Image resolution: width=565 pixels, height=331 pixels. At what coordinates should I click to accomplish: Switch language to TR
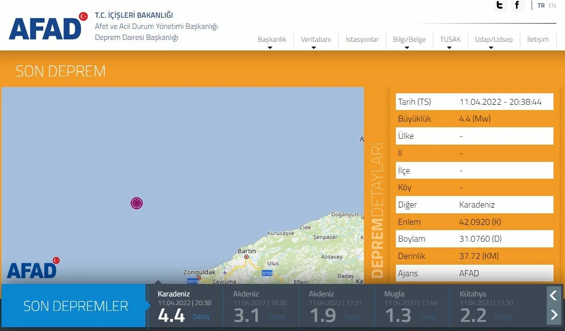[x=541, y=6]
